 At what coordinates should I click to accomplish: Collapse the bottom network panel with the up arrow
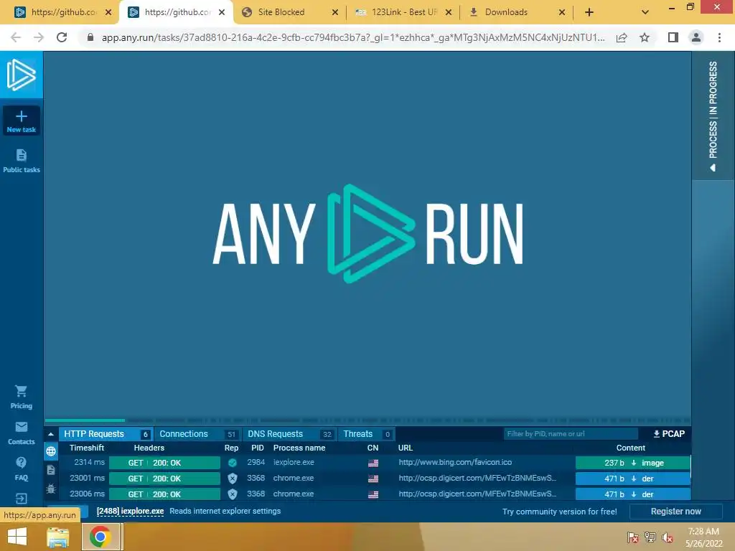pyautogui.click(x=51, y=434)
